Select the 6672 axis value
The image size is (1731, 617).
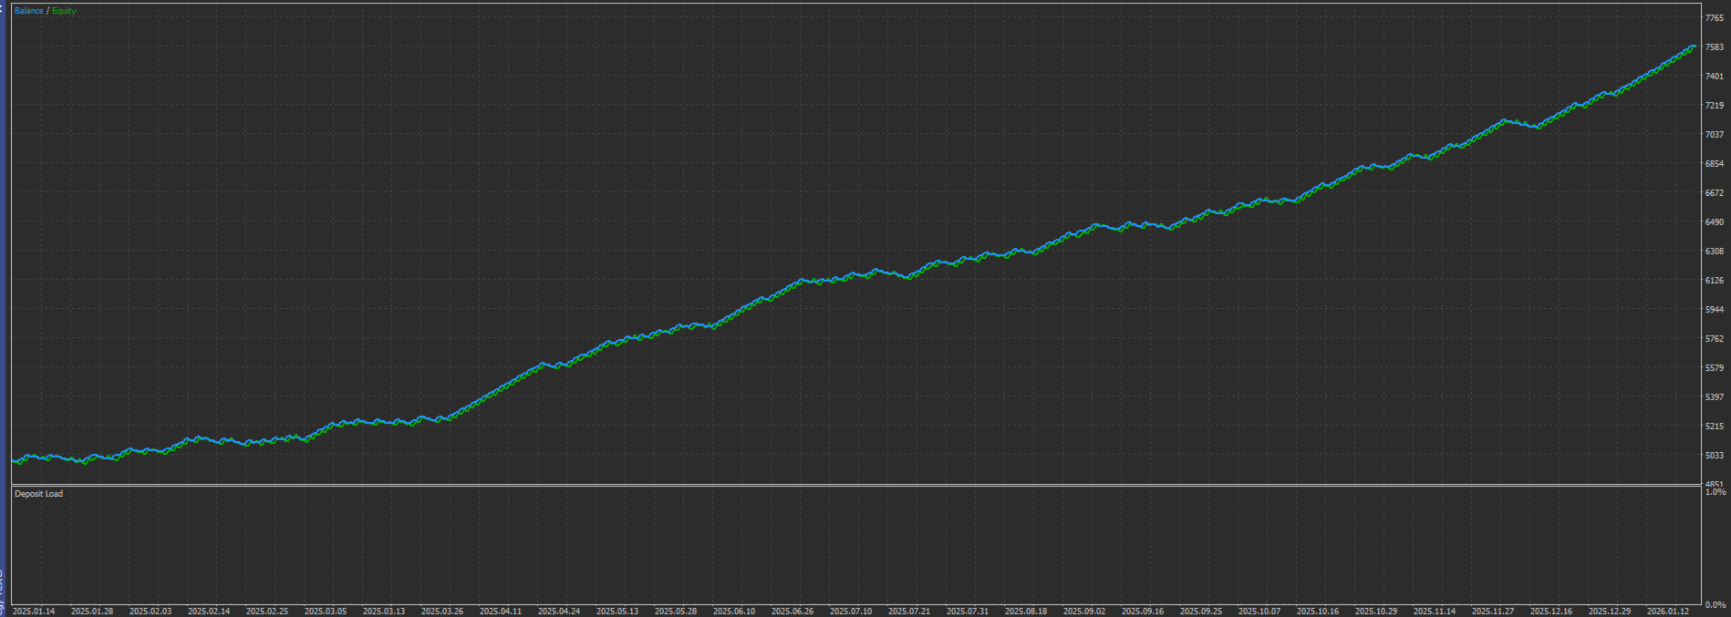click(1715, 193)
